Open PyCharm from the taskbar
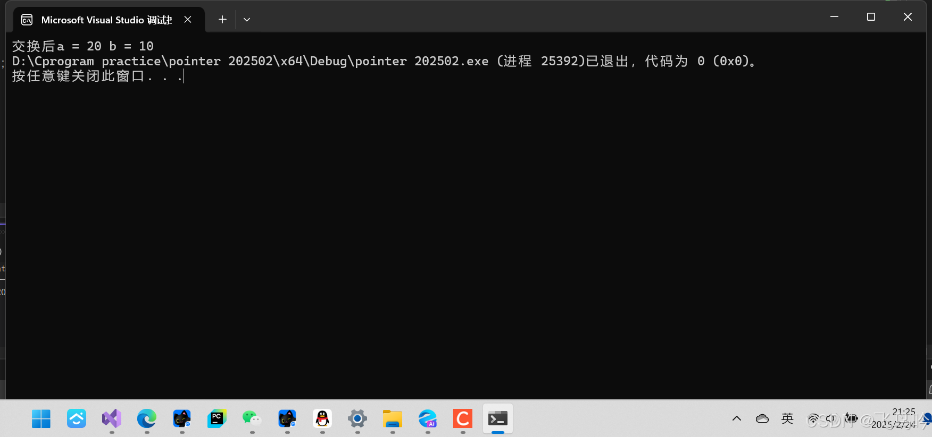The width and height of the screenshot is (932, 437). point(217,419)
